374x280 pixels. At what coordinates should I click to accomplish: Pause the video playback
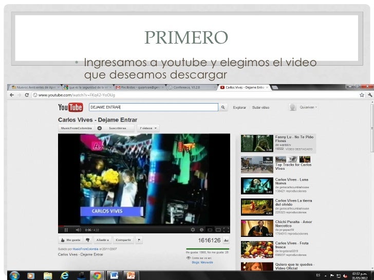(66, 230)
